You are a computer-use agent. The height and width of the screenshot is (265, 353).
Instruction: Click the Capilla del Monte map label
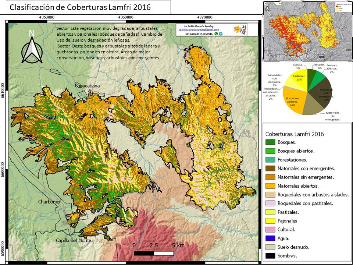coord(74,240)
